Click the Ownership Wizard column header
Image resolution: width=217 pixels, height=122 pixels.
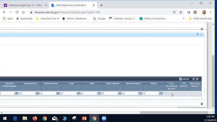[x=195, y=85]
